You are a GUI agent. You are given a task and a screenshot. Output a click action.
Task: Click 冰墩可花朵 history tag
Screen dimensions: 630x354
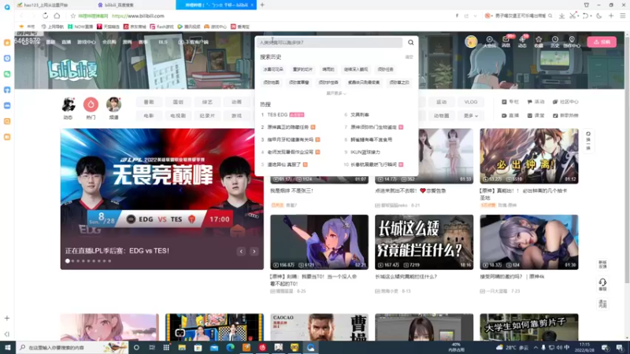click(x=272, y=69)
